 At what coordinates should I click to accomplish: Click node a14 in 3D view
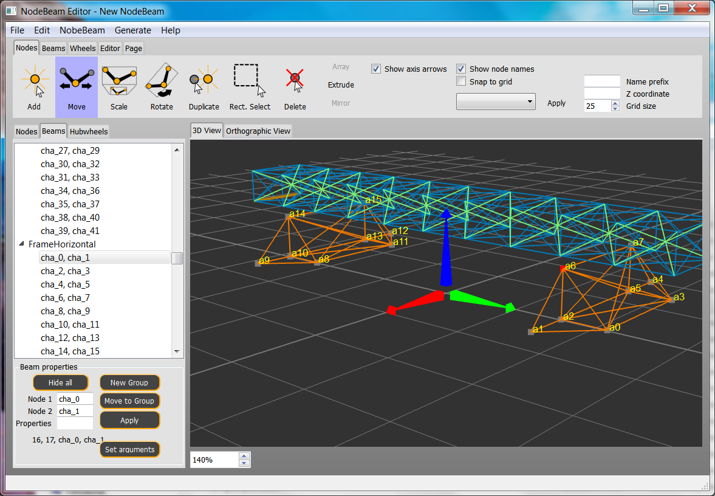[288, 216]
